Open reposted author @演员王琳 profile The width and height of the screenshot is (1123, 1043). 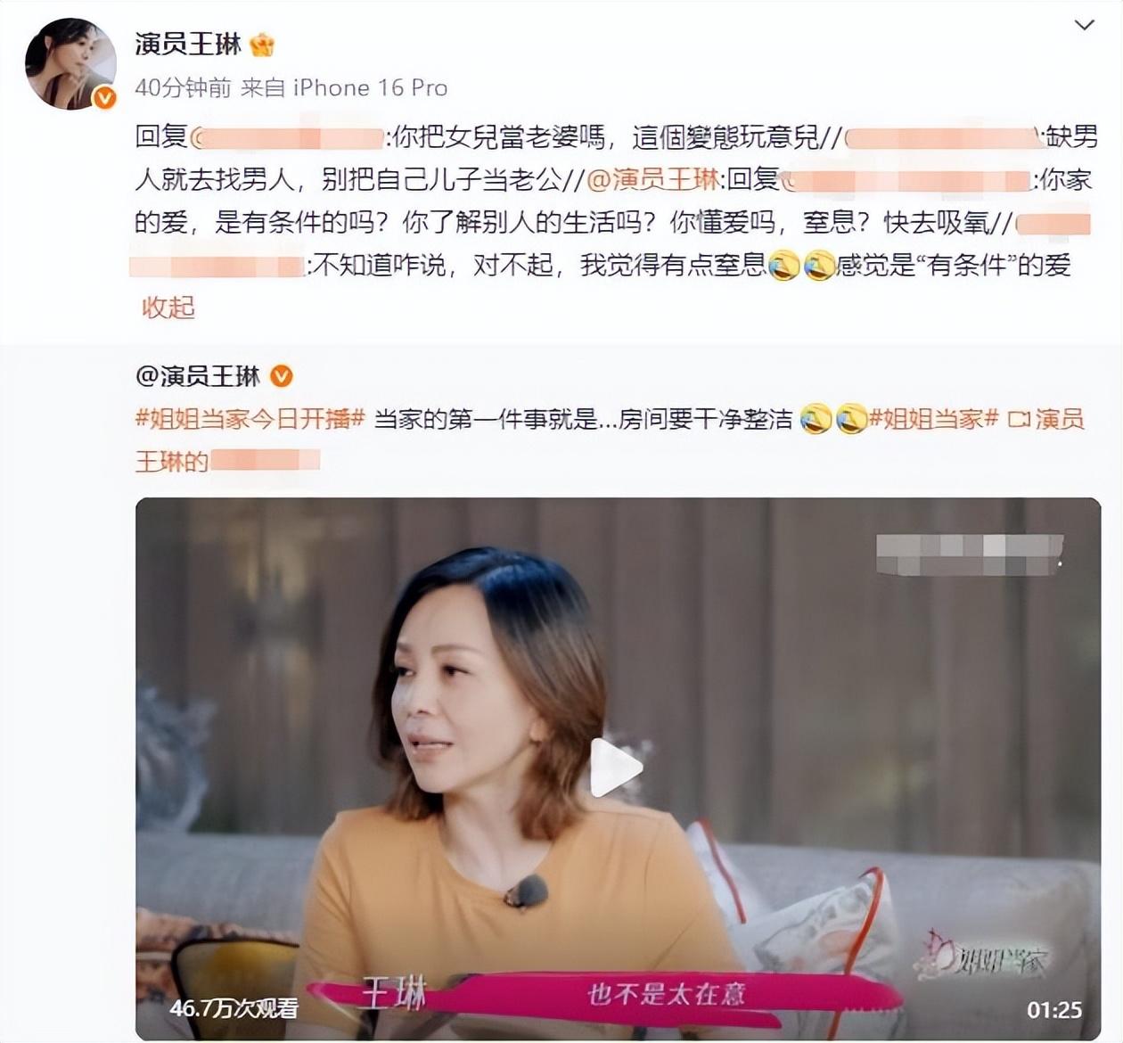tap(198, 376)
